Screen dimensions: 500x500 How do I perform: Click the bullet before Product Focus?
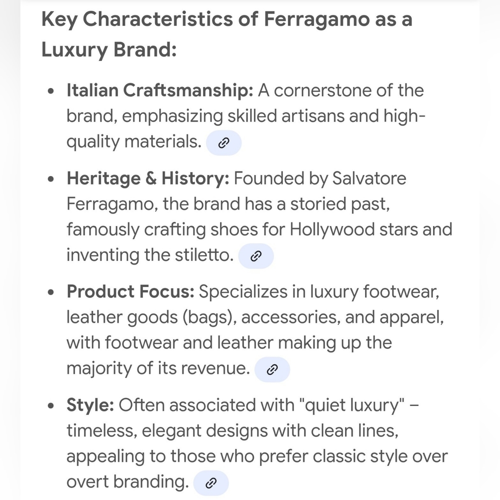tap(50, 292)
